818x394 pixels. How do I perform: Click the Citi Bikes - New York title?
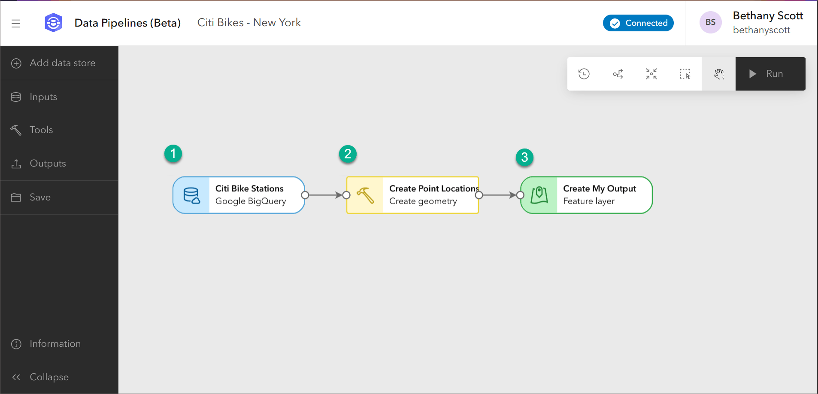click(x=248, y=22)
